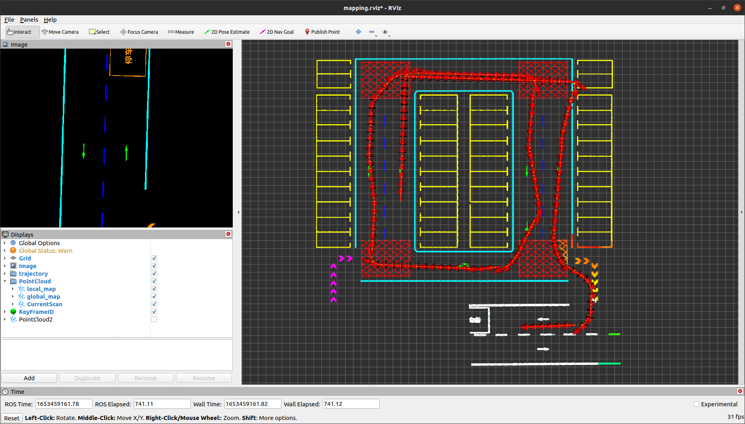The image size is (745, 424).
Task: Expand the Global Options tree item
Action: click(x=5, y=243)
